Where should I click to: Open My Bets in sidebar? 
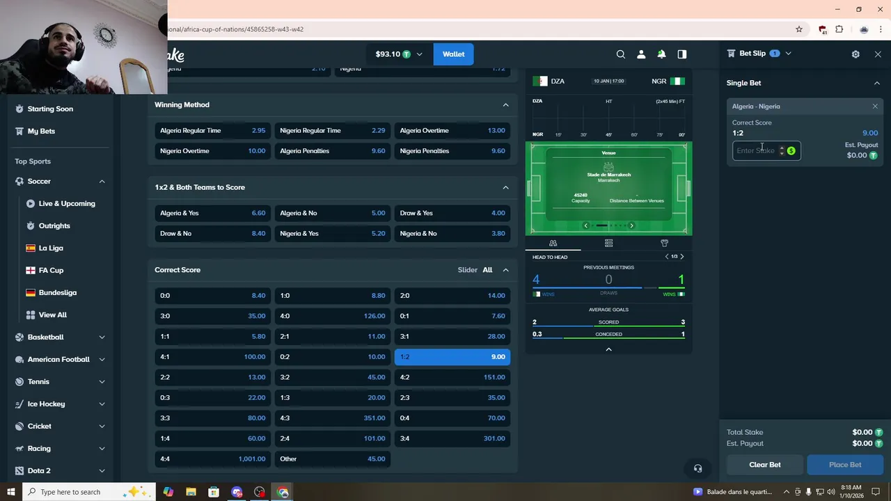[x=41, y=131]
